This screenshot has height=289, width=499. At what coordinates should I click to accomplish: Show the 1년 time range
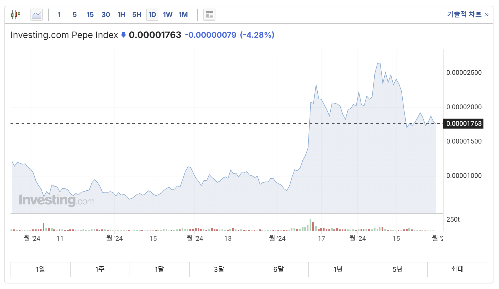pos(338,269)
